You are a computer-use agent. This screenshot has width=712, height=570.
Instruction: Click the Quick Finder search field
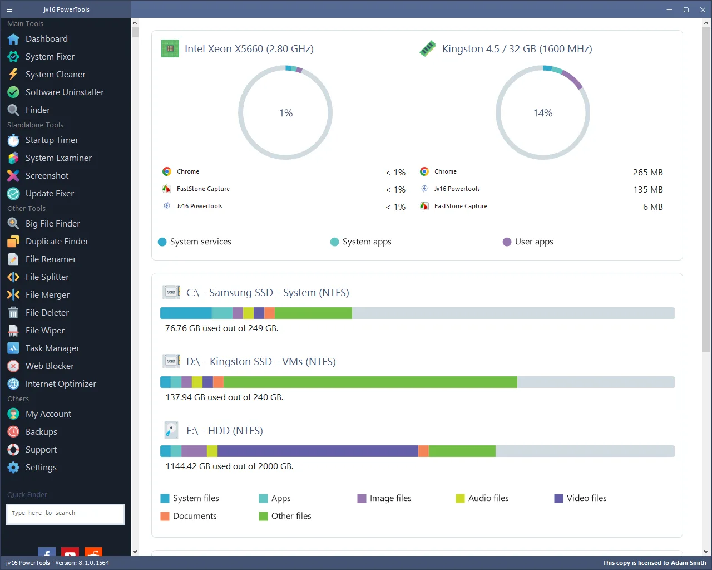pyautogui.click(x=65, y=514)
